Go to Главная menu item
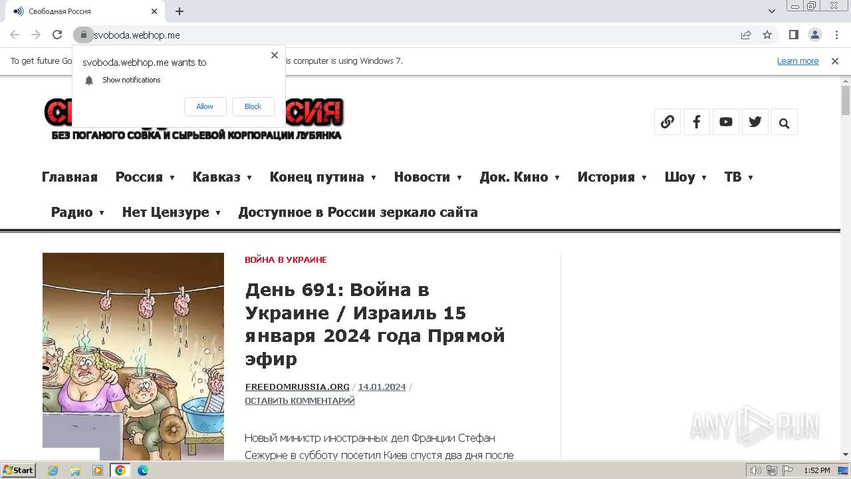The width and height of the screenshot is (851, 479). pyautogui.click(x=70, y=177)
